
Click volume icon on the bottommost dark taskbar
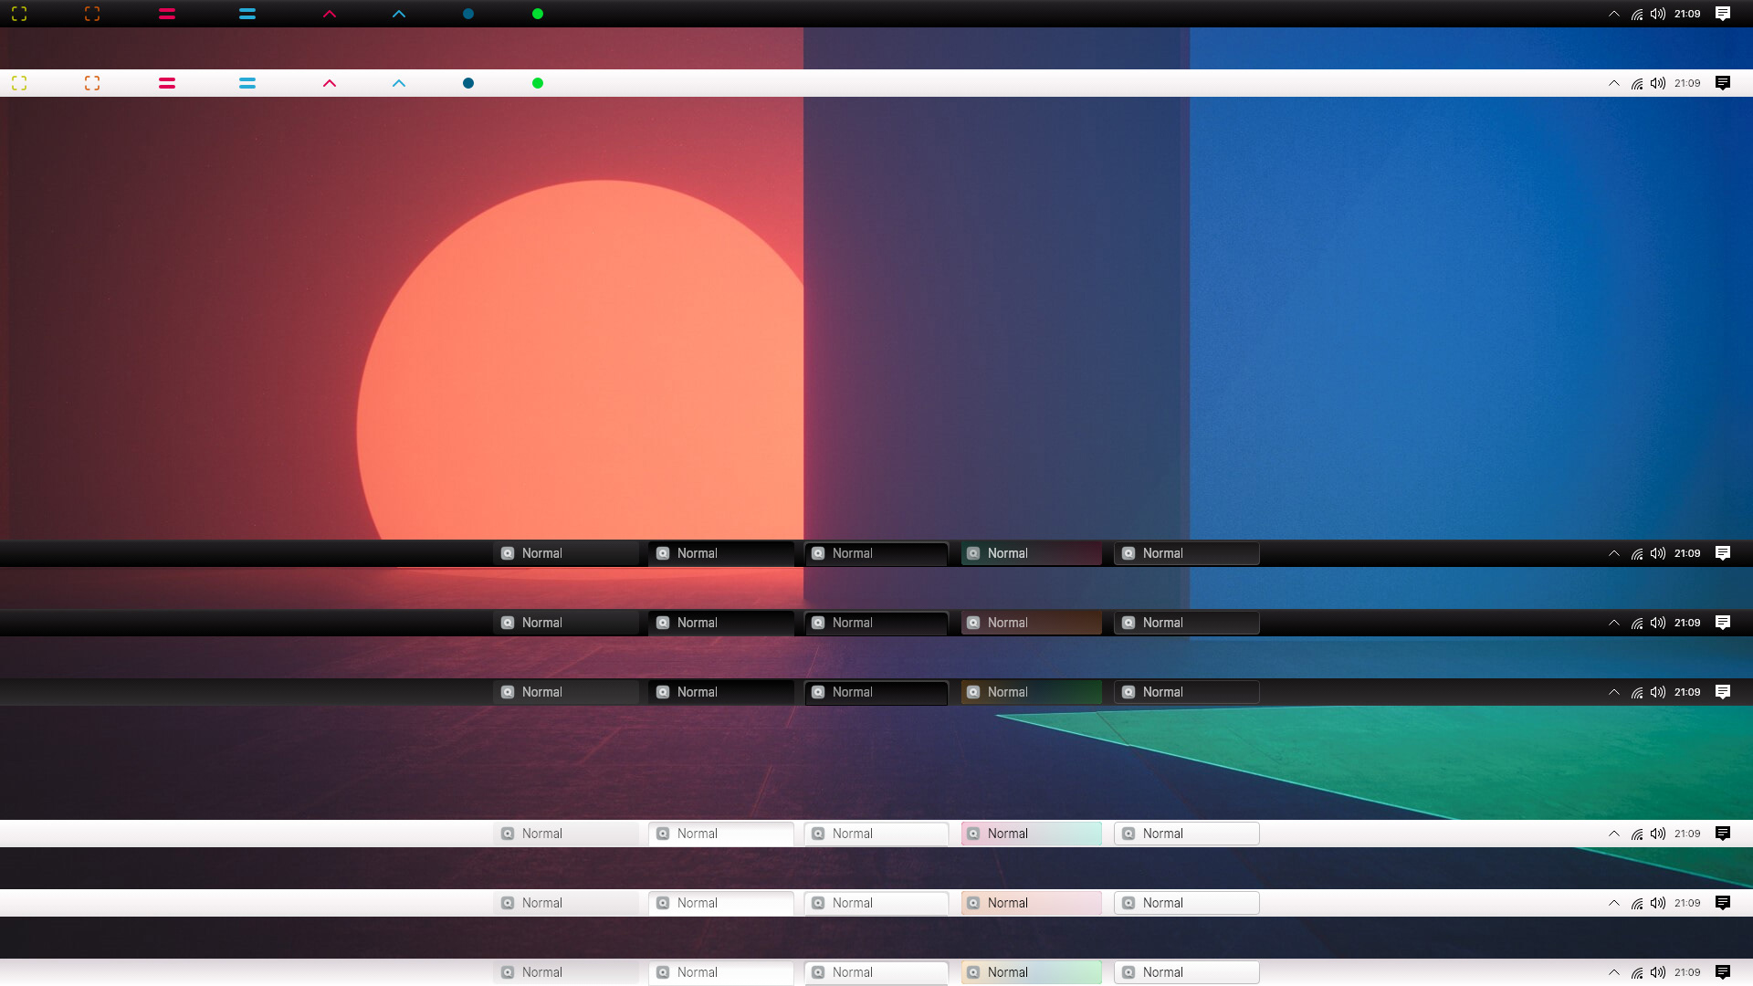point(1658,692)
